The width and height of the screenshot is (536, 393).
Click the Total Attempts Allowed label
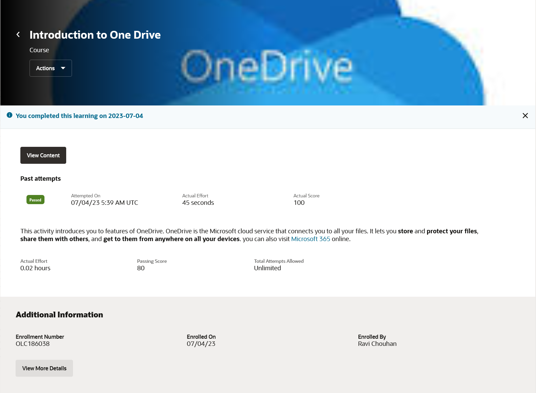click(x=279, y=261)
